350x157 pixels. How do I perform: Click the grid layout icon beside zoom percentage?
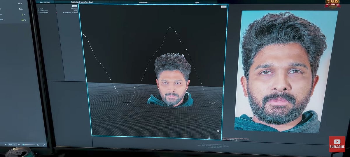click(6, 144)
